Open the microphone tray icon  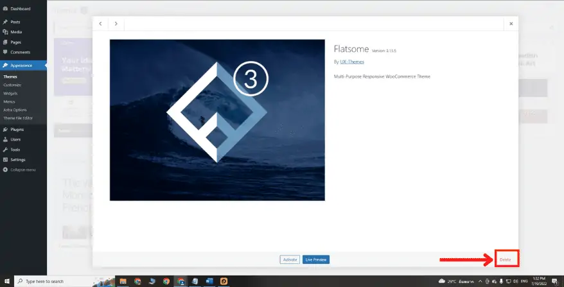pyautogui.click(x=501, y=281)
